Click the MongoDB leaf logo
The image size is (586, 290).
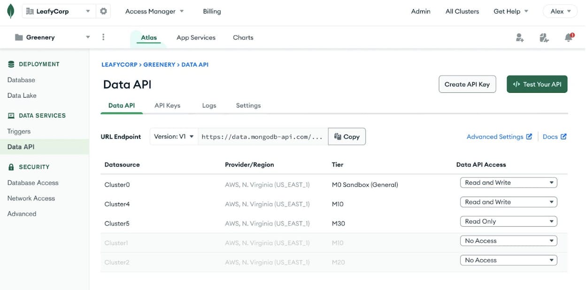[9, 10]
